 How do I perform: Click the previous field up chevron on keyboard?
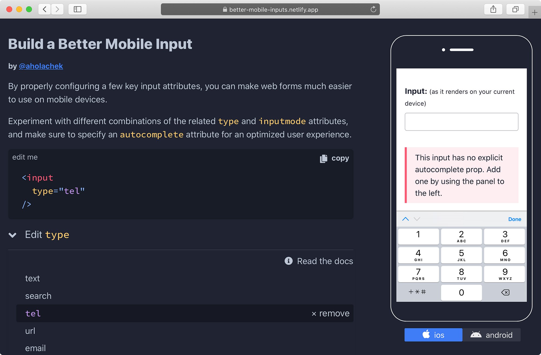pos(405,219)
